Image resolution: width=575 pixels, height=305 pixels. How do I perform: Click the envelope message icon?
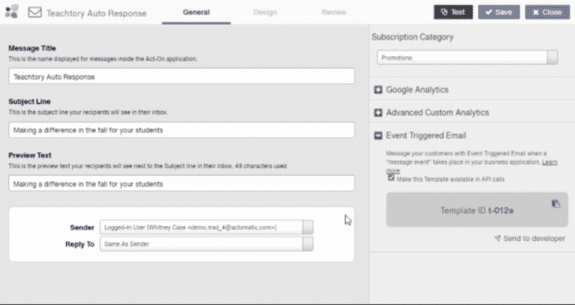[x=34, y=13]
